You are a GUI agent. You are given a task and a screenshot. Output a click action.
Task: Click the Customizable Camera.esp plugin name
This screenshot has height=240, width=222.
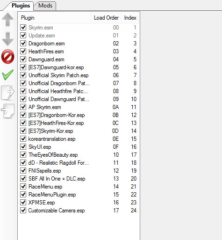[x=57, y=211]
